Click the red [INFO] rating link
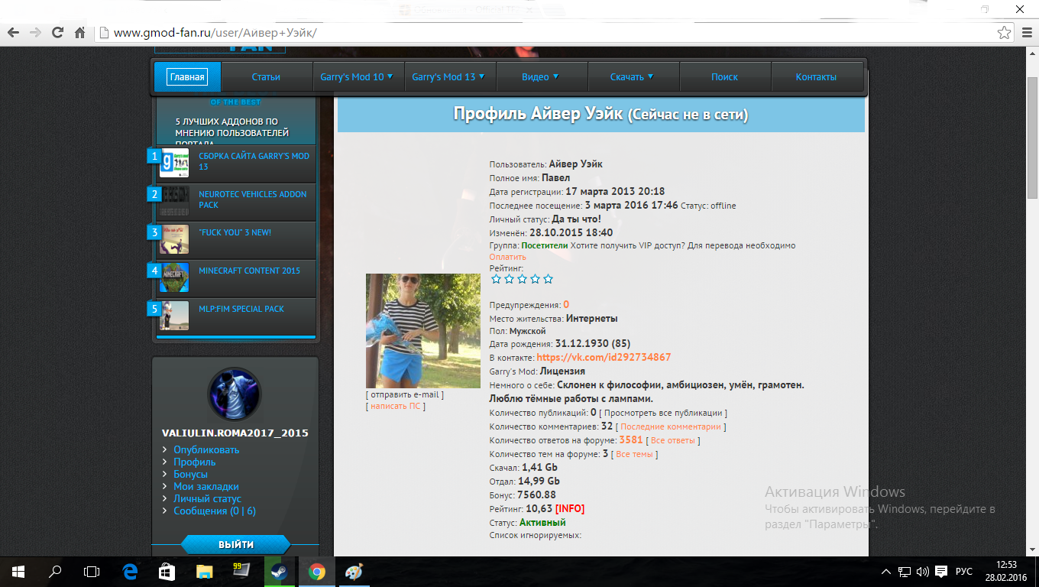This screenshot has height=587, width=1039. coord(570,508)
